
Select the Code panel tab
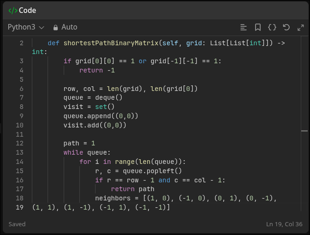coord(22,11)
